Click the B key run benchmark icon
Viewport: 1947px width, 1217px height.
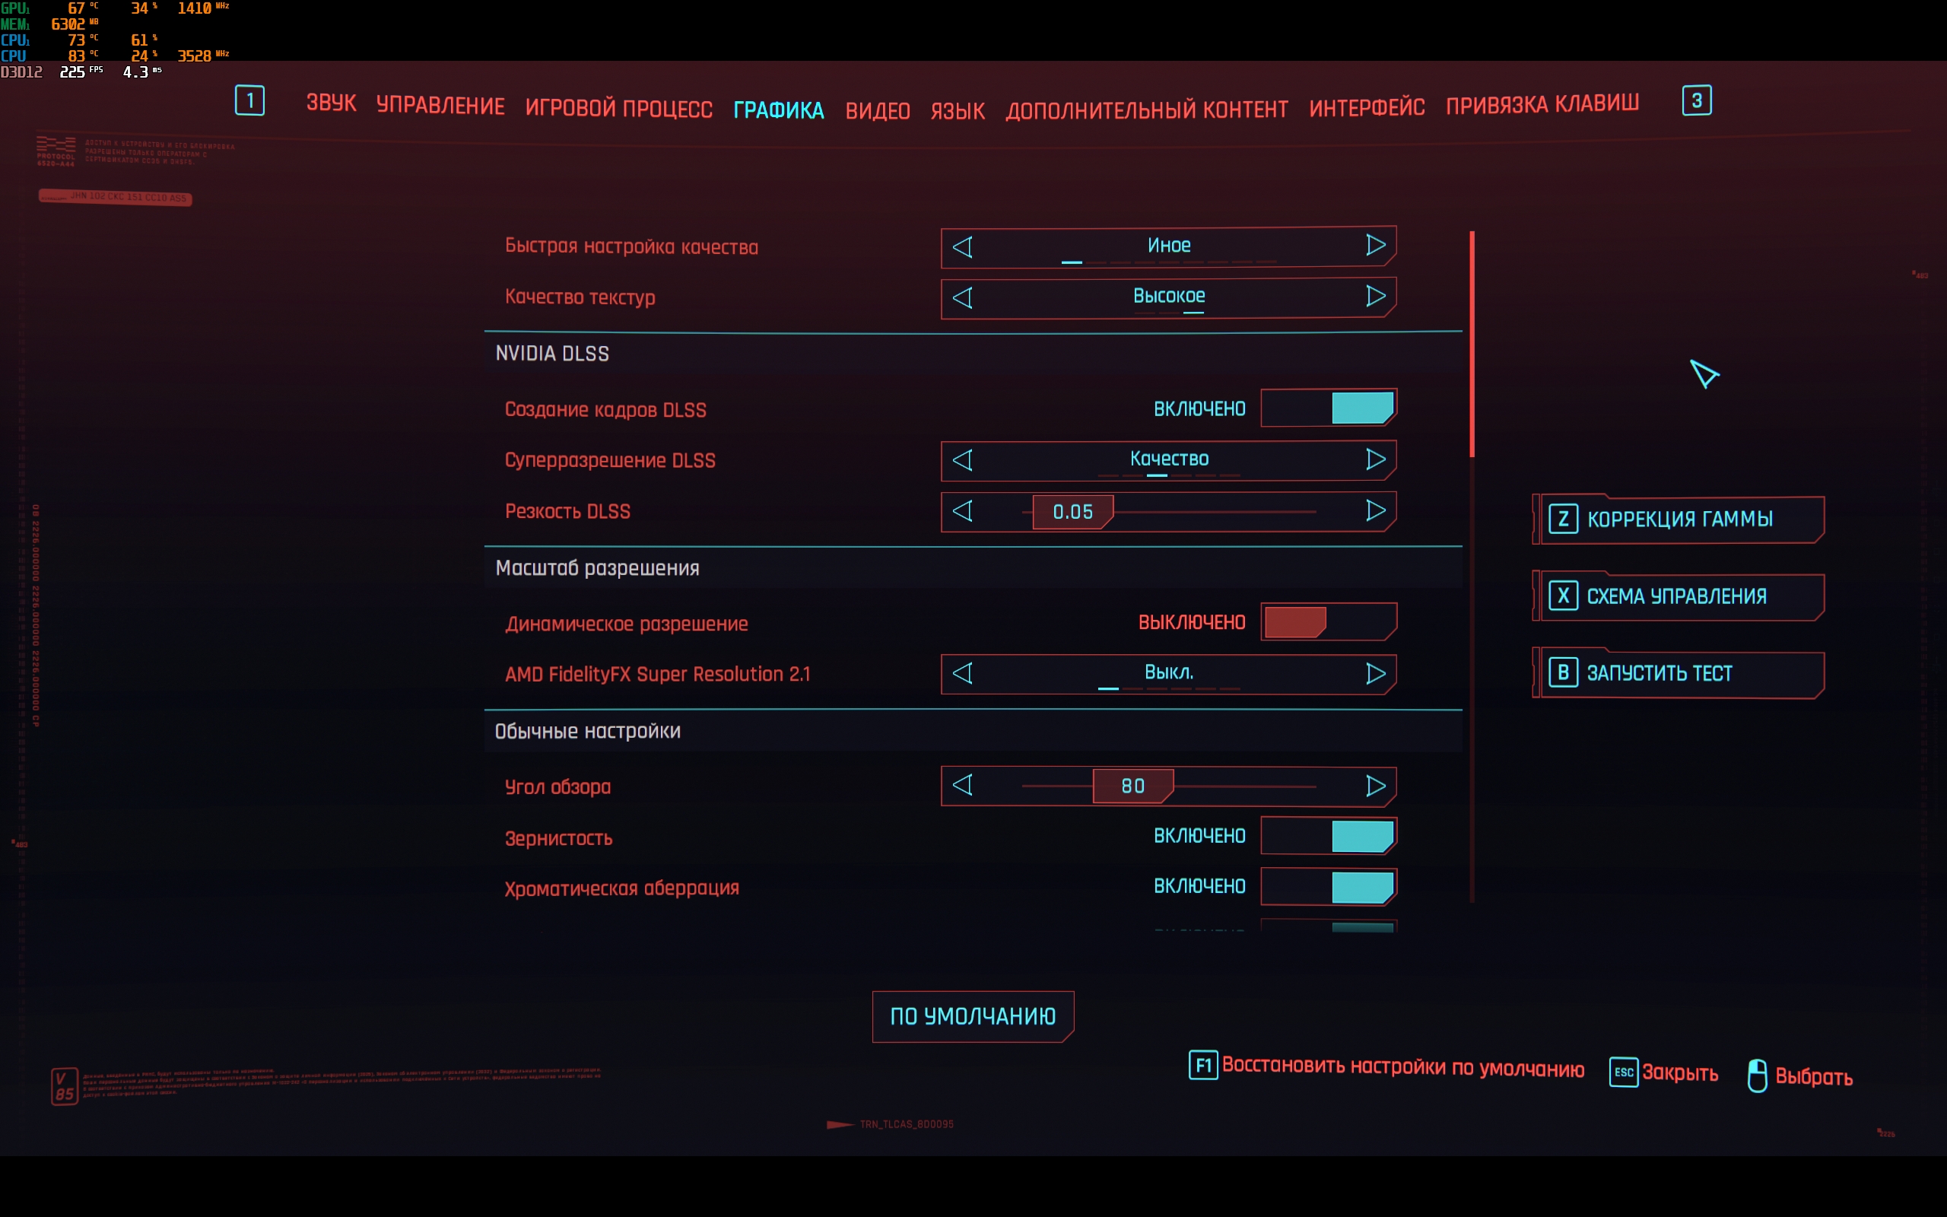tap(1562, 672)
